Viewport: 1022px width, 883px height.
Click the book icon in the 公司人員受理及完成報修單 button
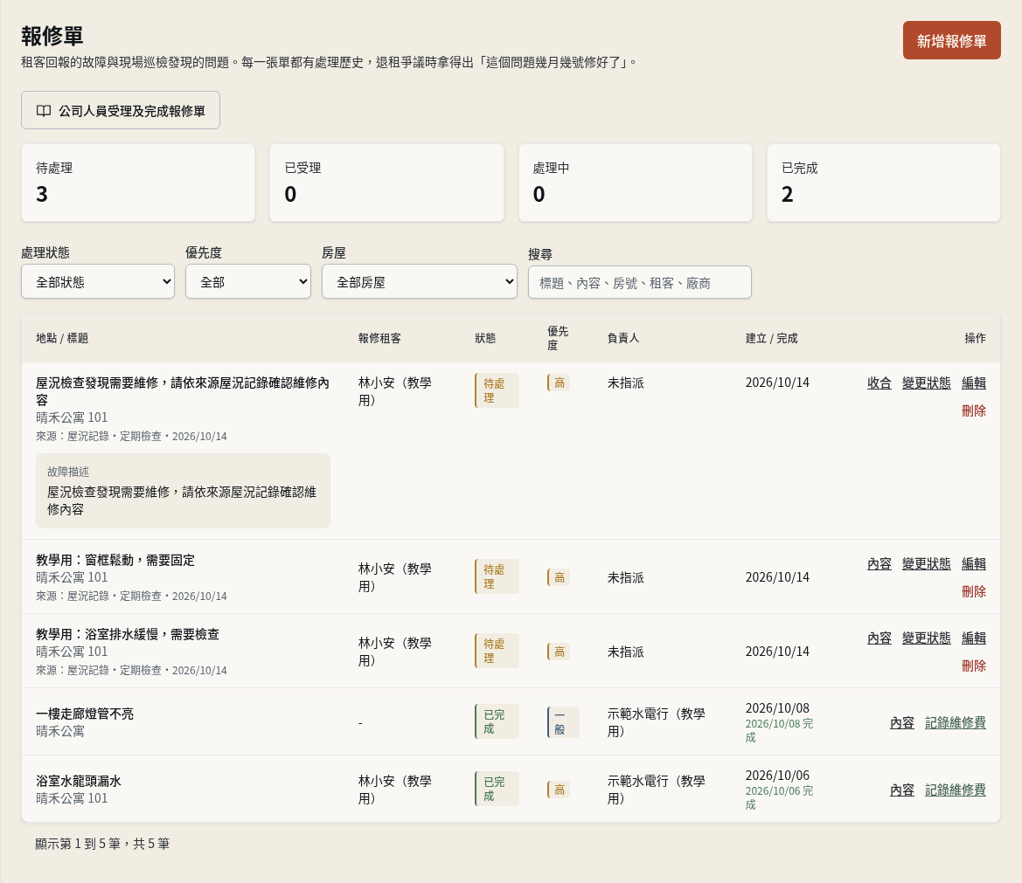[44, 111]
